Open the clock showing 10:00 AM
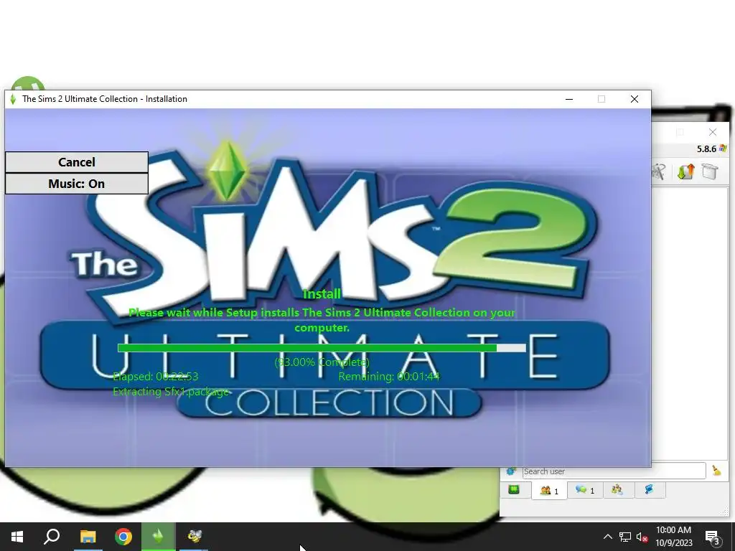735x551 pixels. point(673,537)
